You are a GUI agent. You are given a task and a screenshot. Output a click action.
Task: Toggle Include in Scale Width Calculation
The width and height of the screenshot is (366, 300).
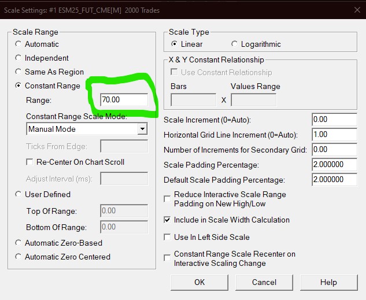point(168,220)
